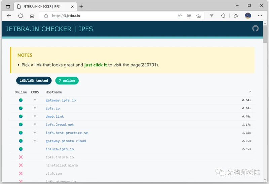Open user profile avatar
The width and height of the screenshot is (269, 184).
248,16
